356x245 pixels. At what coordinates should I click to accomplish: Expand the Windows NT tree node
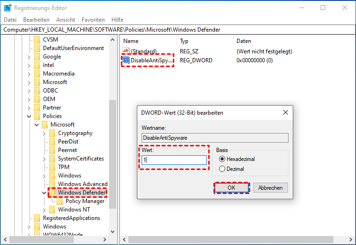pyautogui.click(x=44, y=210)
